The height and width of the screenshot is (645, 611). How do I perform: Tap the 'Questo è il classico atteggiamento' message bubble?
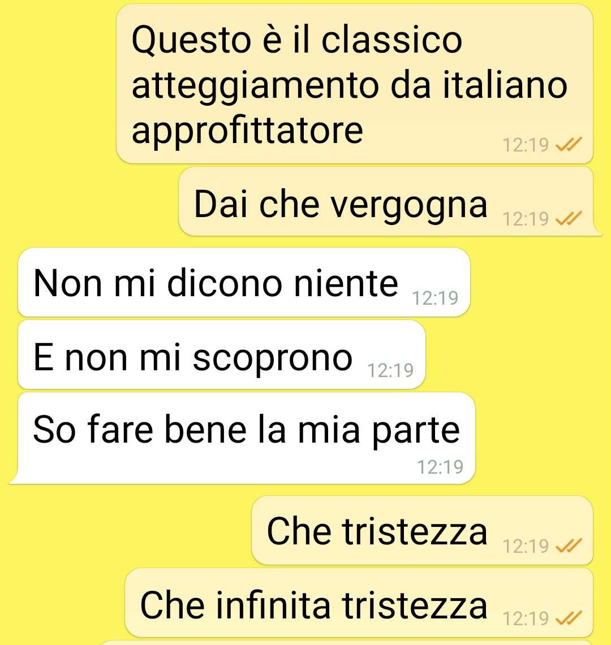[x=355, y=84]
